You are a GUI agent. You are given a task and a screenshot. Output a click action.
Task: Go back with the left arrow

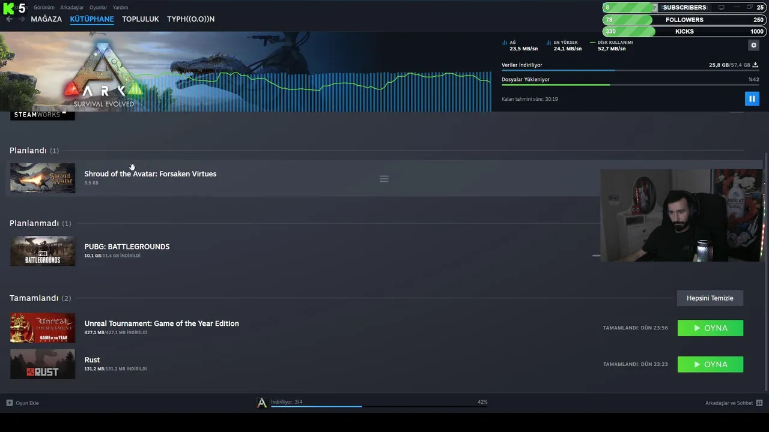click(x=9, y=19)
